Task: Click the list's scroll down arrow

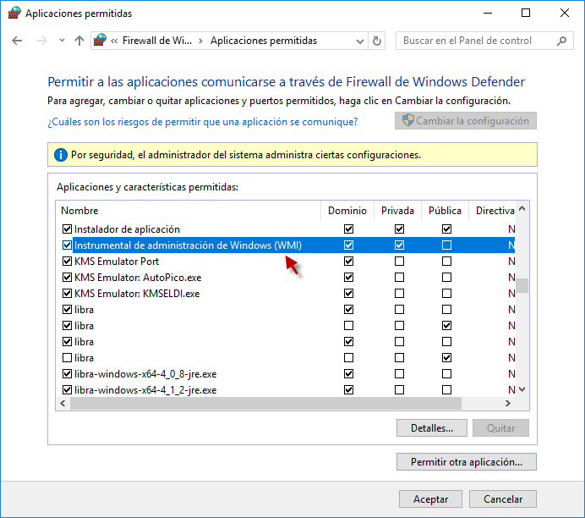Action: (x=522, y=389)
